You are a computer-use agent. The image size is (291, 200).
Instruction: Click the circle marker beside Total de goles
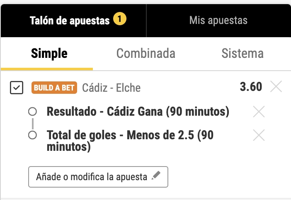click(32, 135)
